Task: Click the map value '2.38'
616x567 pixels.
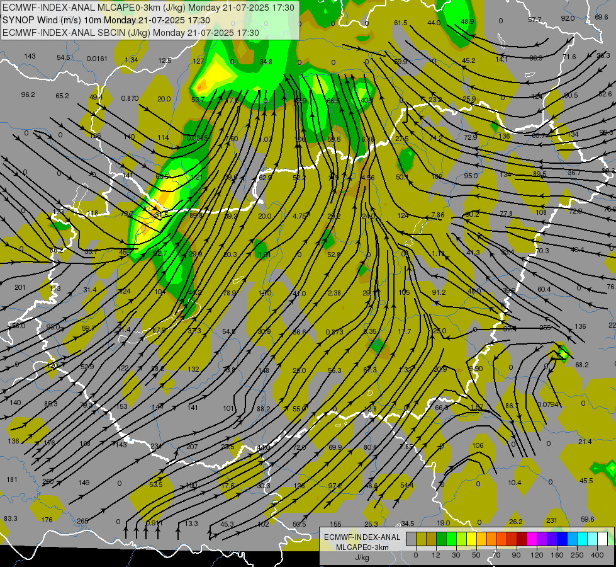Action: (x=334, y=293)
